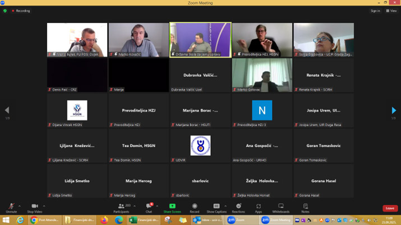
Task: Open the Participants panel
Action: click(x=121, y=207)
